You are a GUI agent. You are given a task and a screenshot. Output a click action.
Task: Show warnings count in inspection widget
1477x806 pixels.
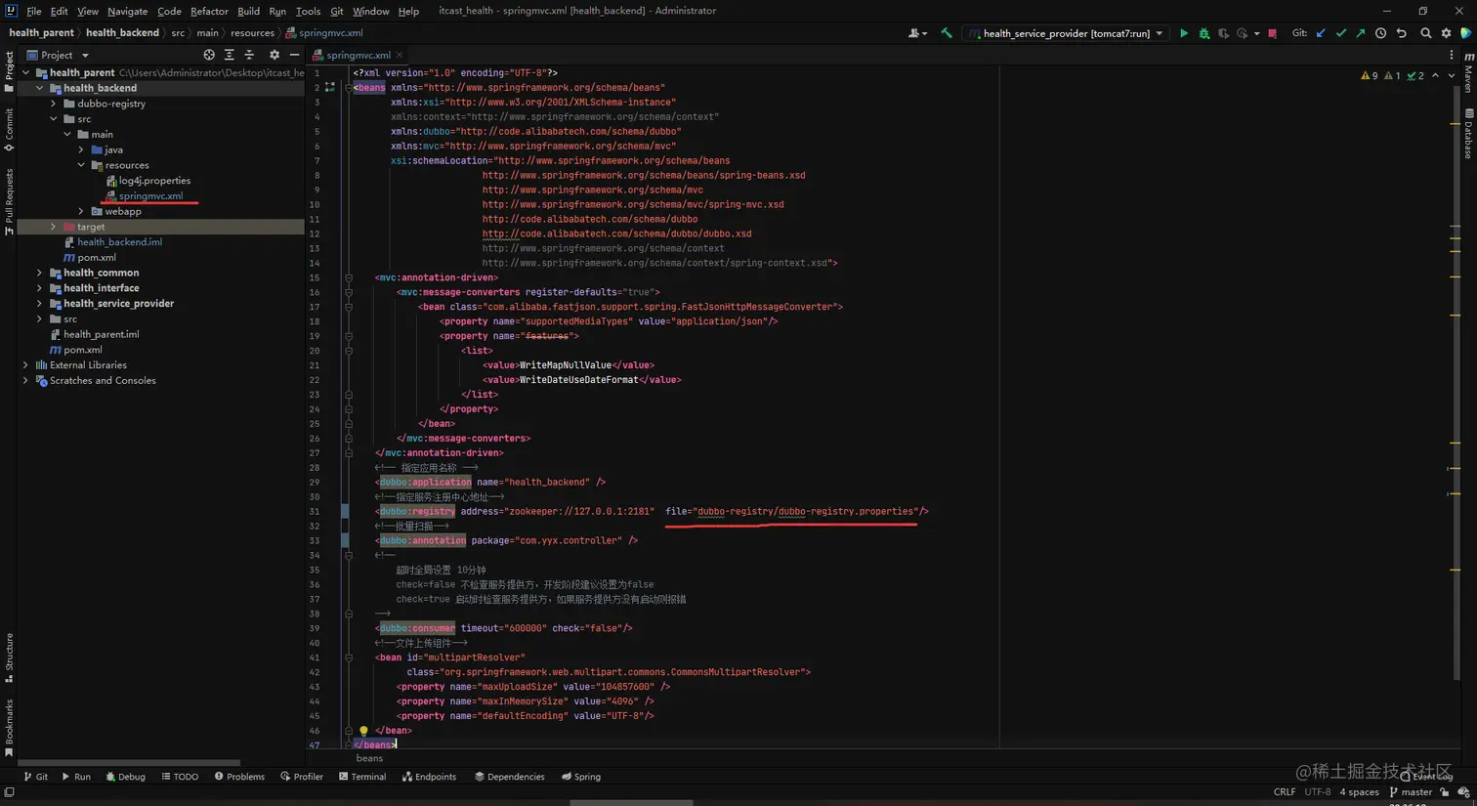pos(1370,75)
